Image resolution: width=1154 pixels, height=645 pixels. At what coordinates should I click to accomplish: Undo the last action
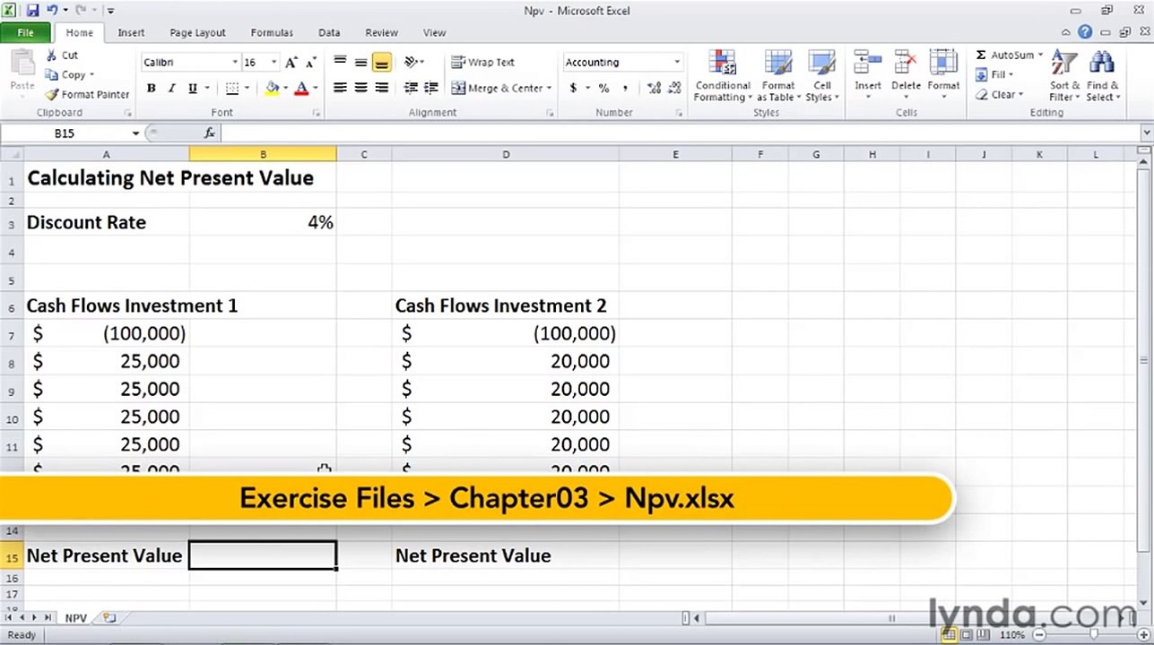pyautogui.click(x=53, y=11)
